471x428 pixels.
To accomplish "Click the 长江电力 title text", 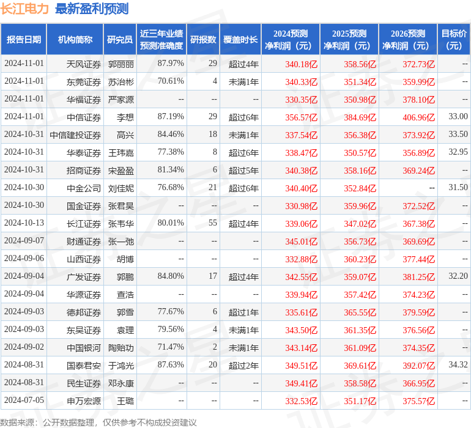I will tap(24, 9).
